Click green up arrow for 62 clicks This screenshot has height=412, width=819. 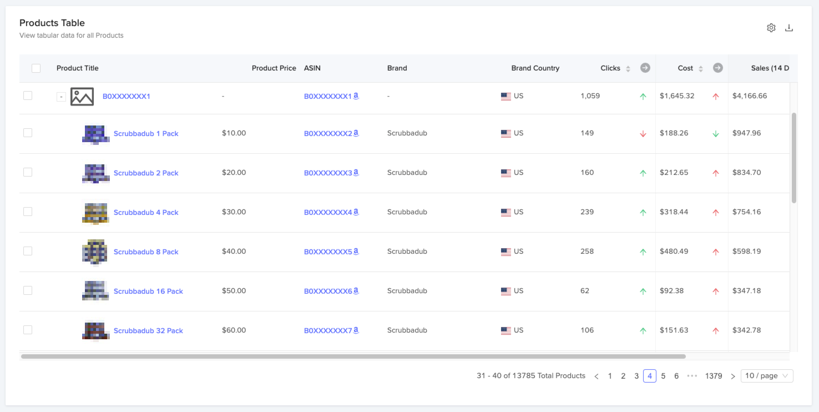coord(643,292)
